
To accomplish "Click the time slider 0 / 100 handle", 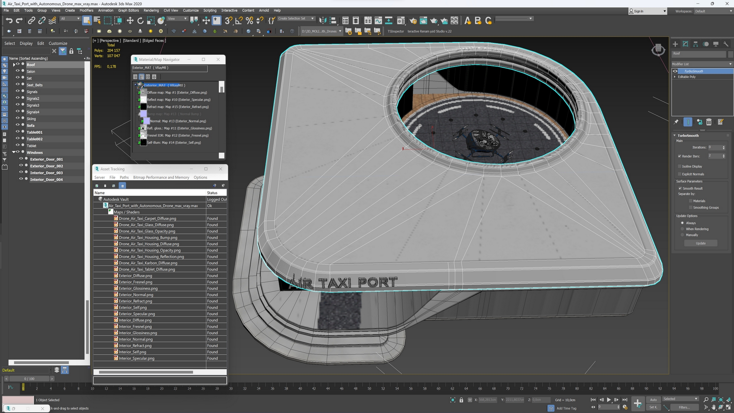I will (29, 379).
